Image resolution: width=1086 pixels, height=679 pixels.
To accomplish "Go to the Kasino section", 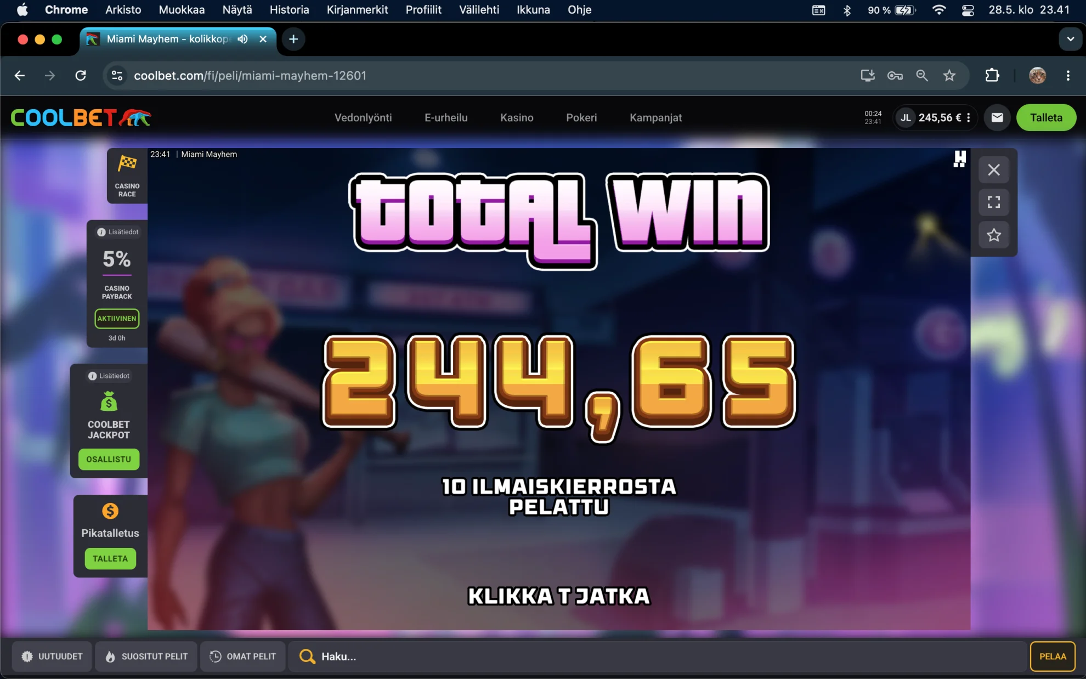I will pos(517,118).
